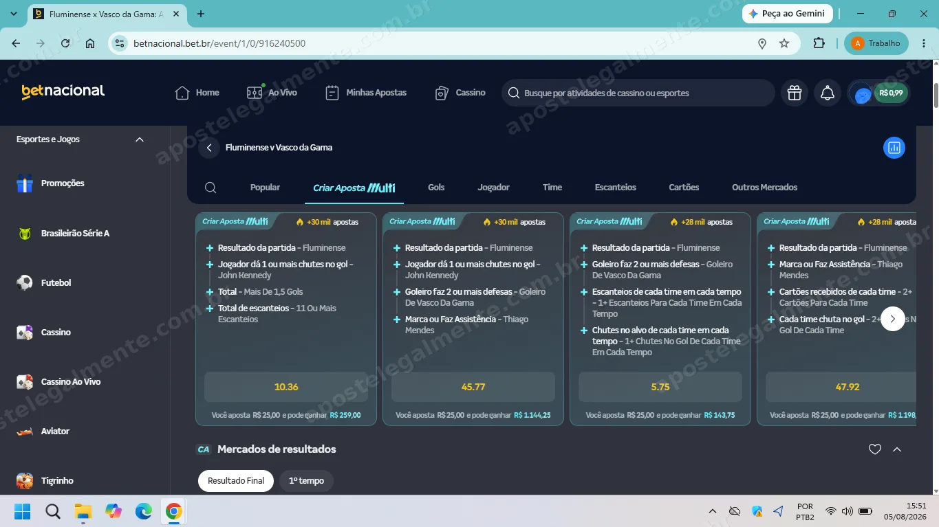Select the Popular tab
This screenshot has height=527, width=939.
[265, 188]
